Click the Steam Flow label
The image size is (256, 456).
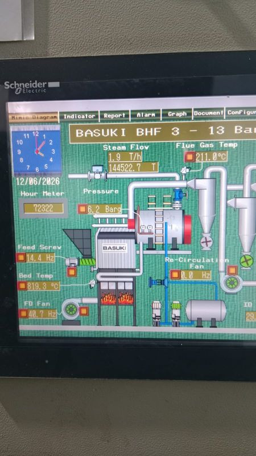point(126,147)
